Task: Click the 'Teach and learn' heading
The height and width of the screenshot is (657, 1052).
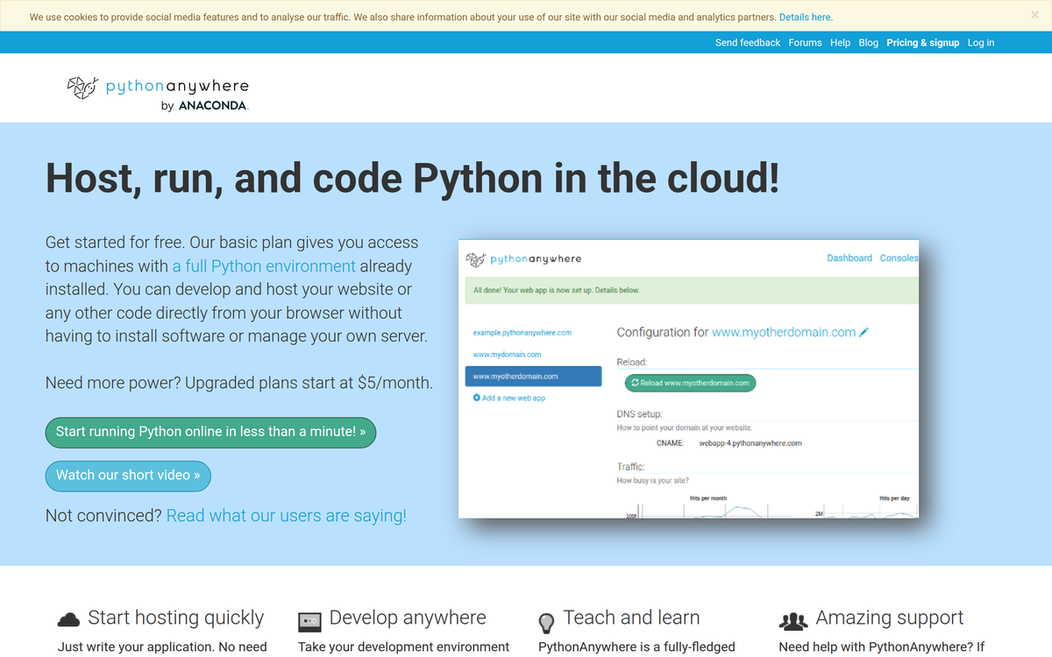Action: [631, 618]
